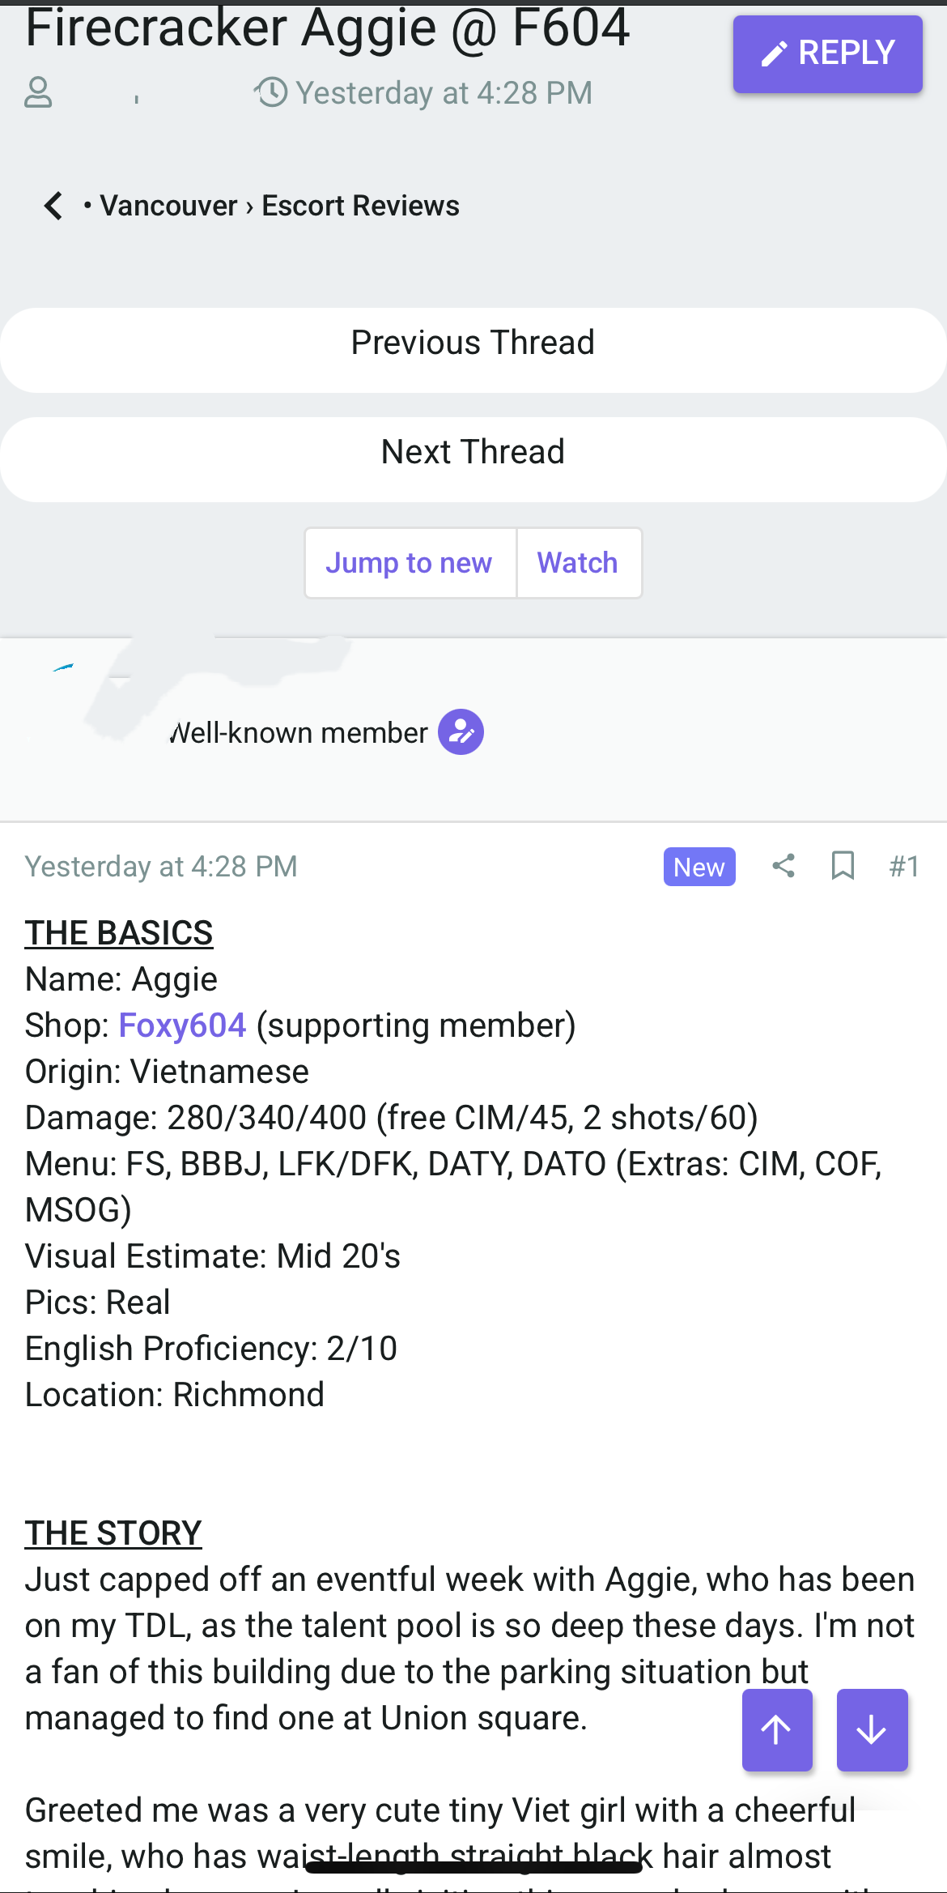Select Jump to new

tap(410, 563)
